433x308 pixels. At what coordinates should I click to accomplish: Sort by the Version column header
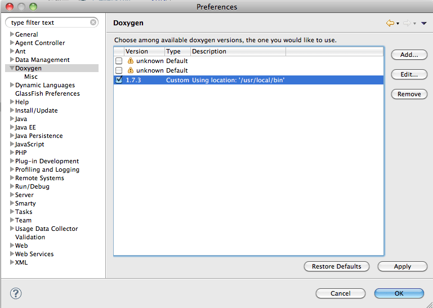pos(144,51)
